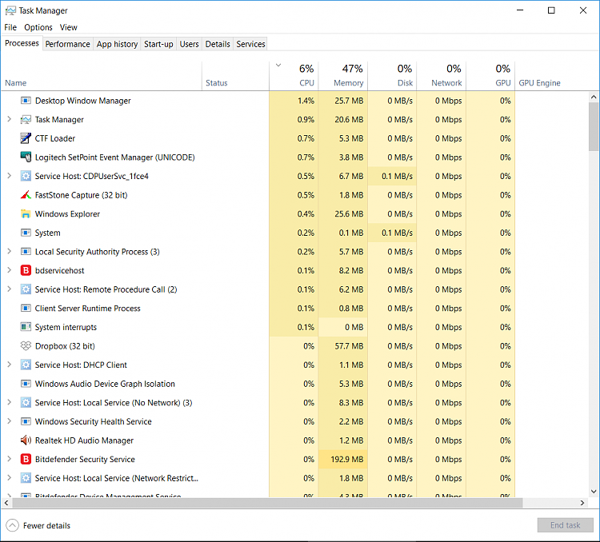Image resolution: width=600 pixels, height=542 pixels.
Task: Sort processes by Disk column
Action: click(392, 76)
